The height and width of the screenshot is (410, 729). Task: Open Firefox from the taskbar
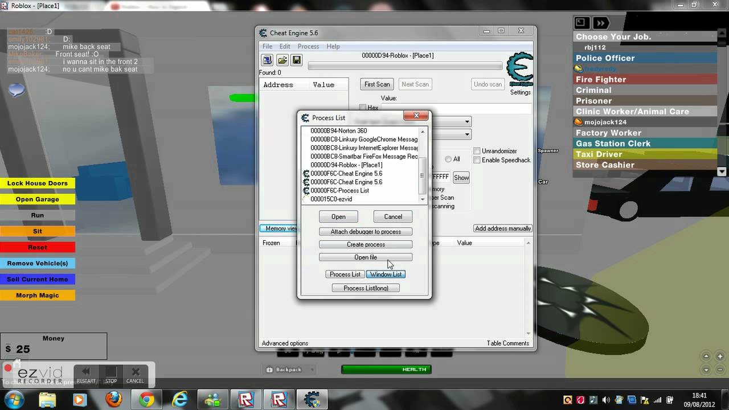[x=114, y=399]
